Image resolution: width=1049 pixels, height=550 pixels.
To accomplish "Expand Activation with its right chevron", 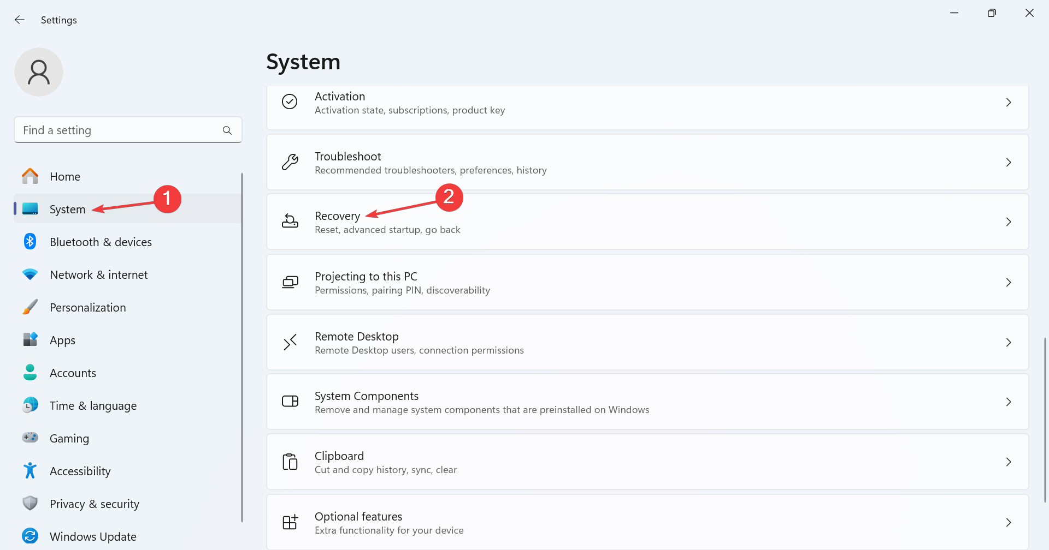I will (1009, 103).
